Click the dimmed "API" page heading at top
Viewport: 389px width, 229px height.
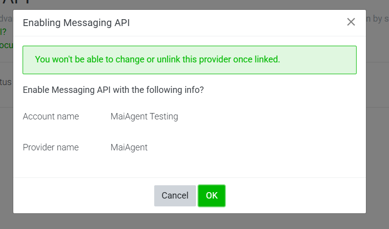tap(20, 3)
